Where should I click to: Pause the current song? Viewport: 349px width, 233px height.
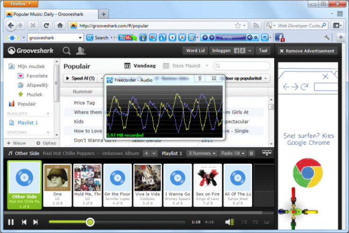[x=11, y=222]
